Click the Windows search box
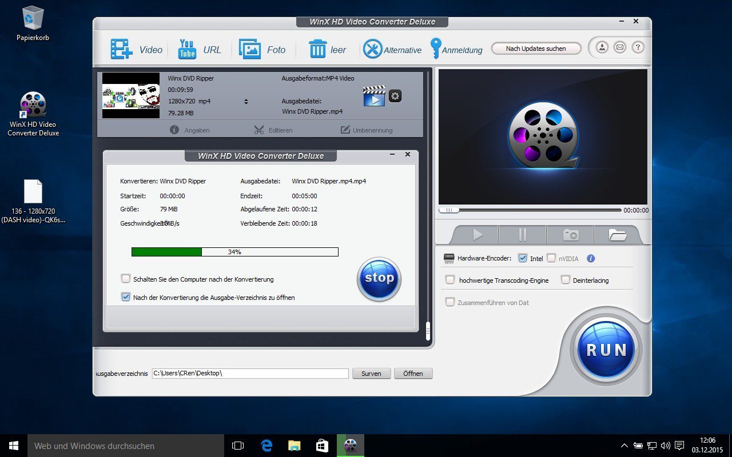The height and width of the screenshot is (457, 732). pos(126,446)
